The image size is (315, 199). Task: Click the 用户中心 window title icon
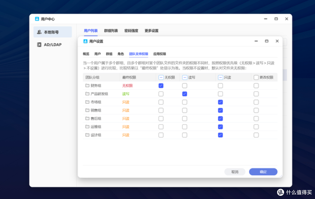point(37,19)
